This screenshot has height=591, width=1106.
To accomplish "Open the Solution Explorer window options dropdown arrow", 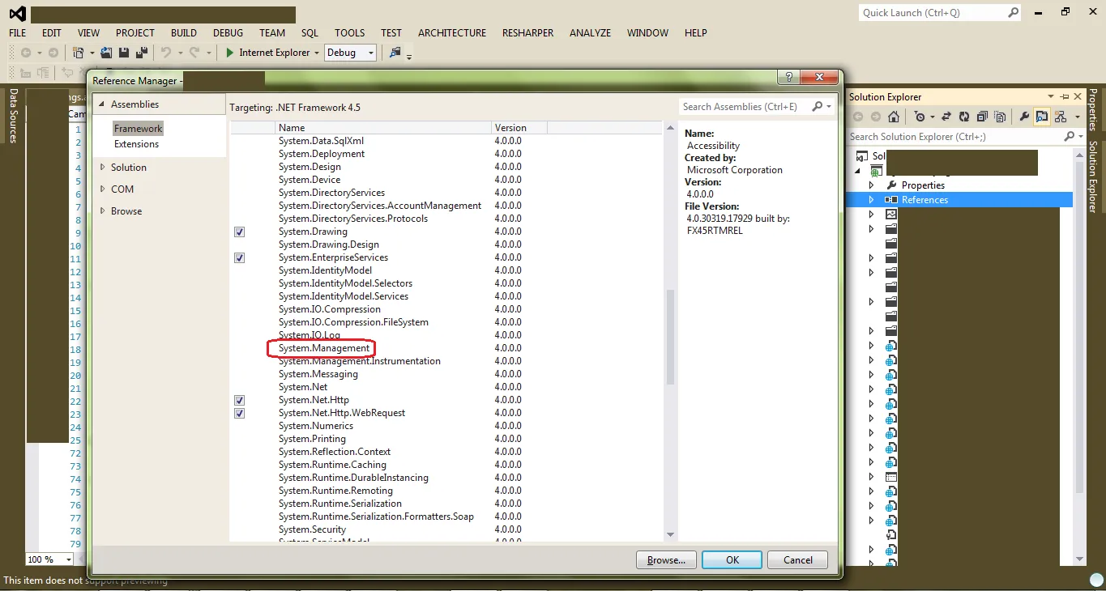I will 1051,96.
